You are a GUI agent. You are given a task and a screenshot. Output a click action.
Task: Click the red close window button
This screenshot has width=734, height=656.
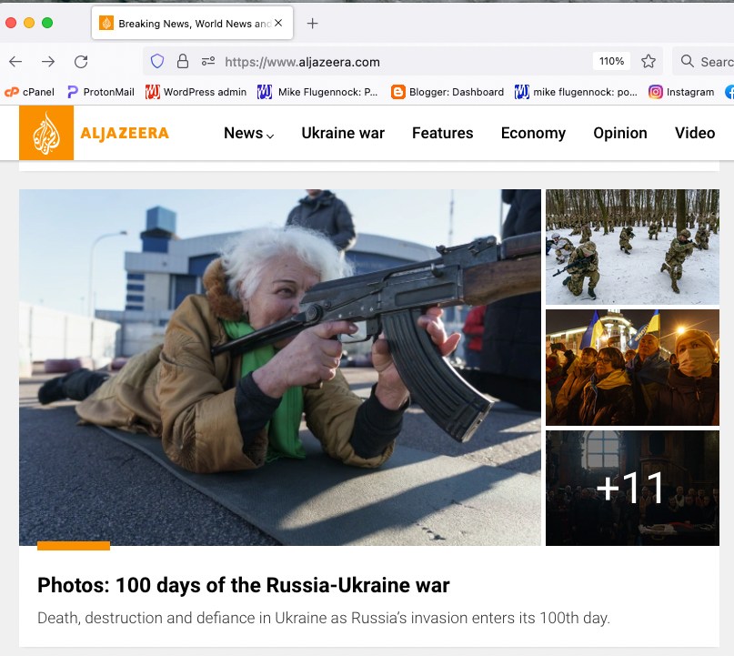(x=11, y=23)
